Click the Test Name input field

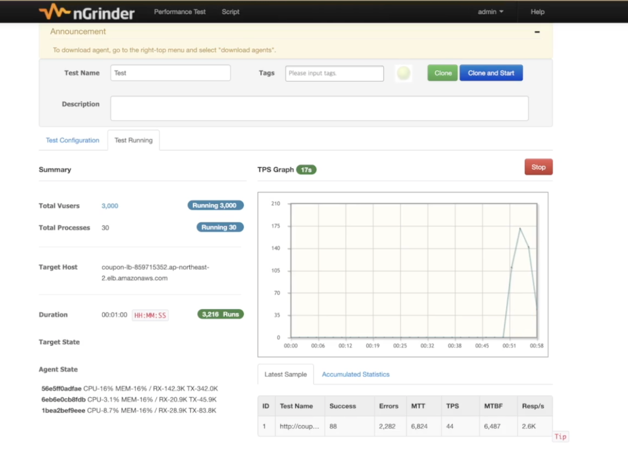pyautogui.click(x=170, y=73)
